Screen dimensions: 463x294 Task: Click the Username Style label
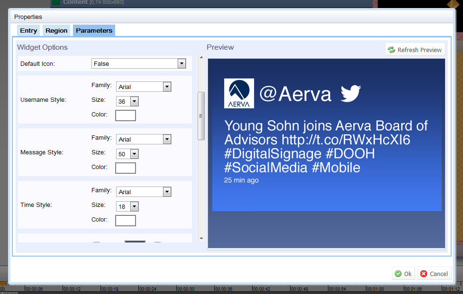[x=44, y=100]
